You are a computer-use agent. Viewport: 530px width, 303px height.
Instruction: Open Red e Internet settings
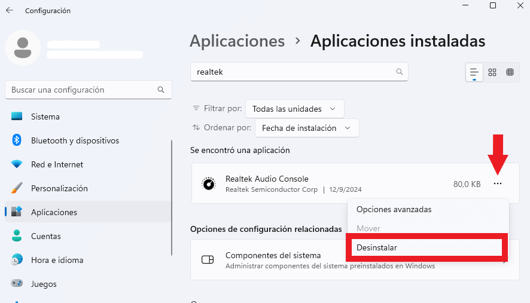tap(88, 164)
